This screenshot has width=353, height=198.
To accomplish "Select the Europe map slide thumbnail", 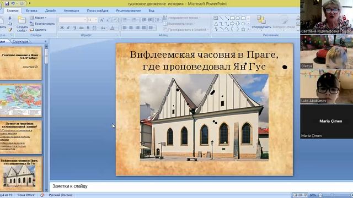I will 21,100.
